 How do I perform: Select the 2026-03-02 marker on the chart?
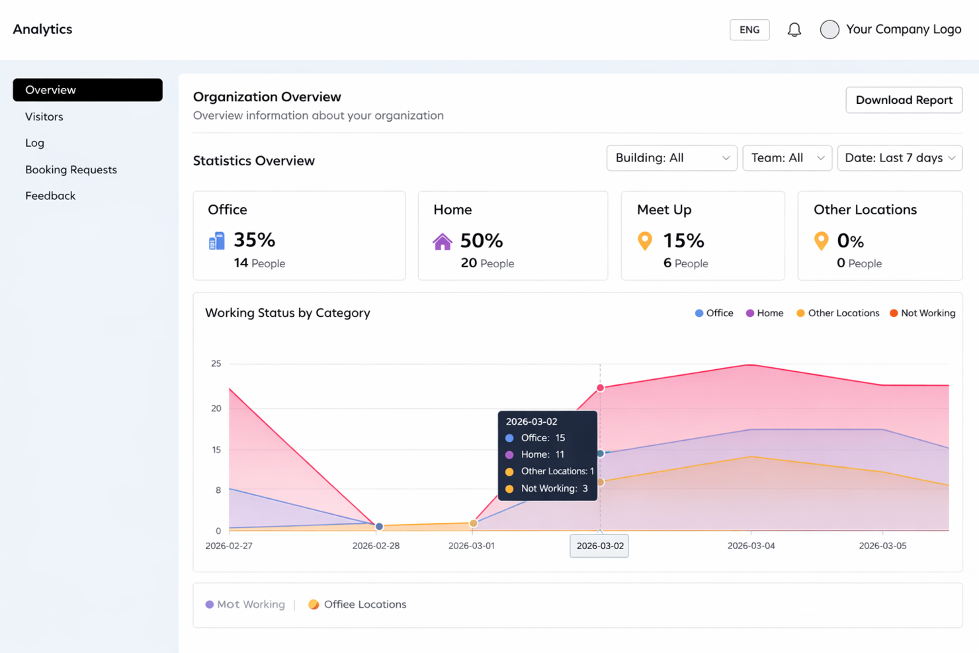(599, 546)
